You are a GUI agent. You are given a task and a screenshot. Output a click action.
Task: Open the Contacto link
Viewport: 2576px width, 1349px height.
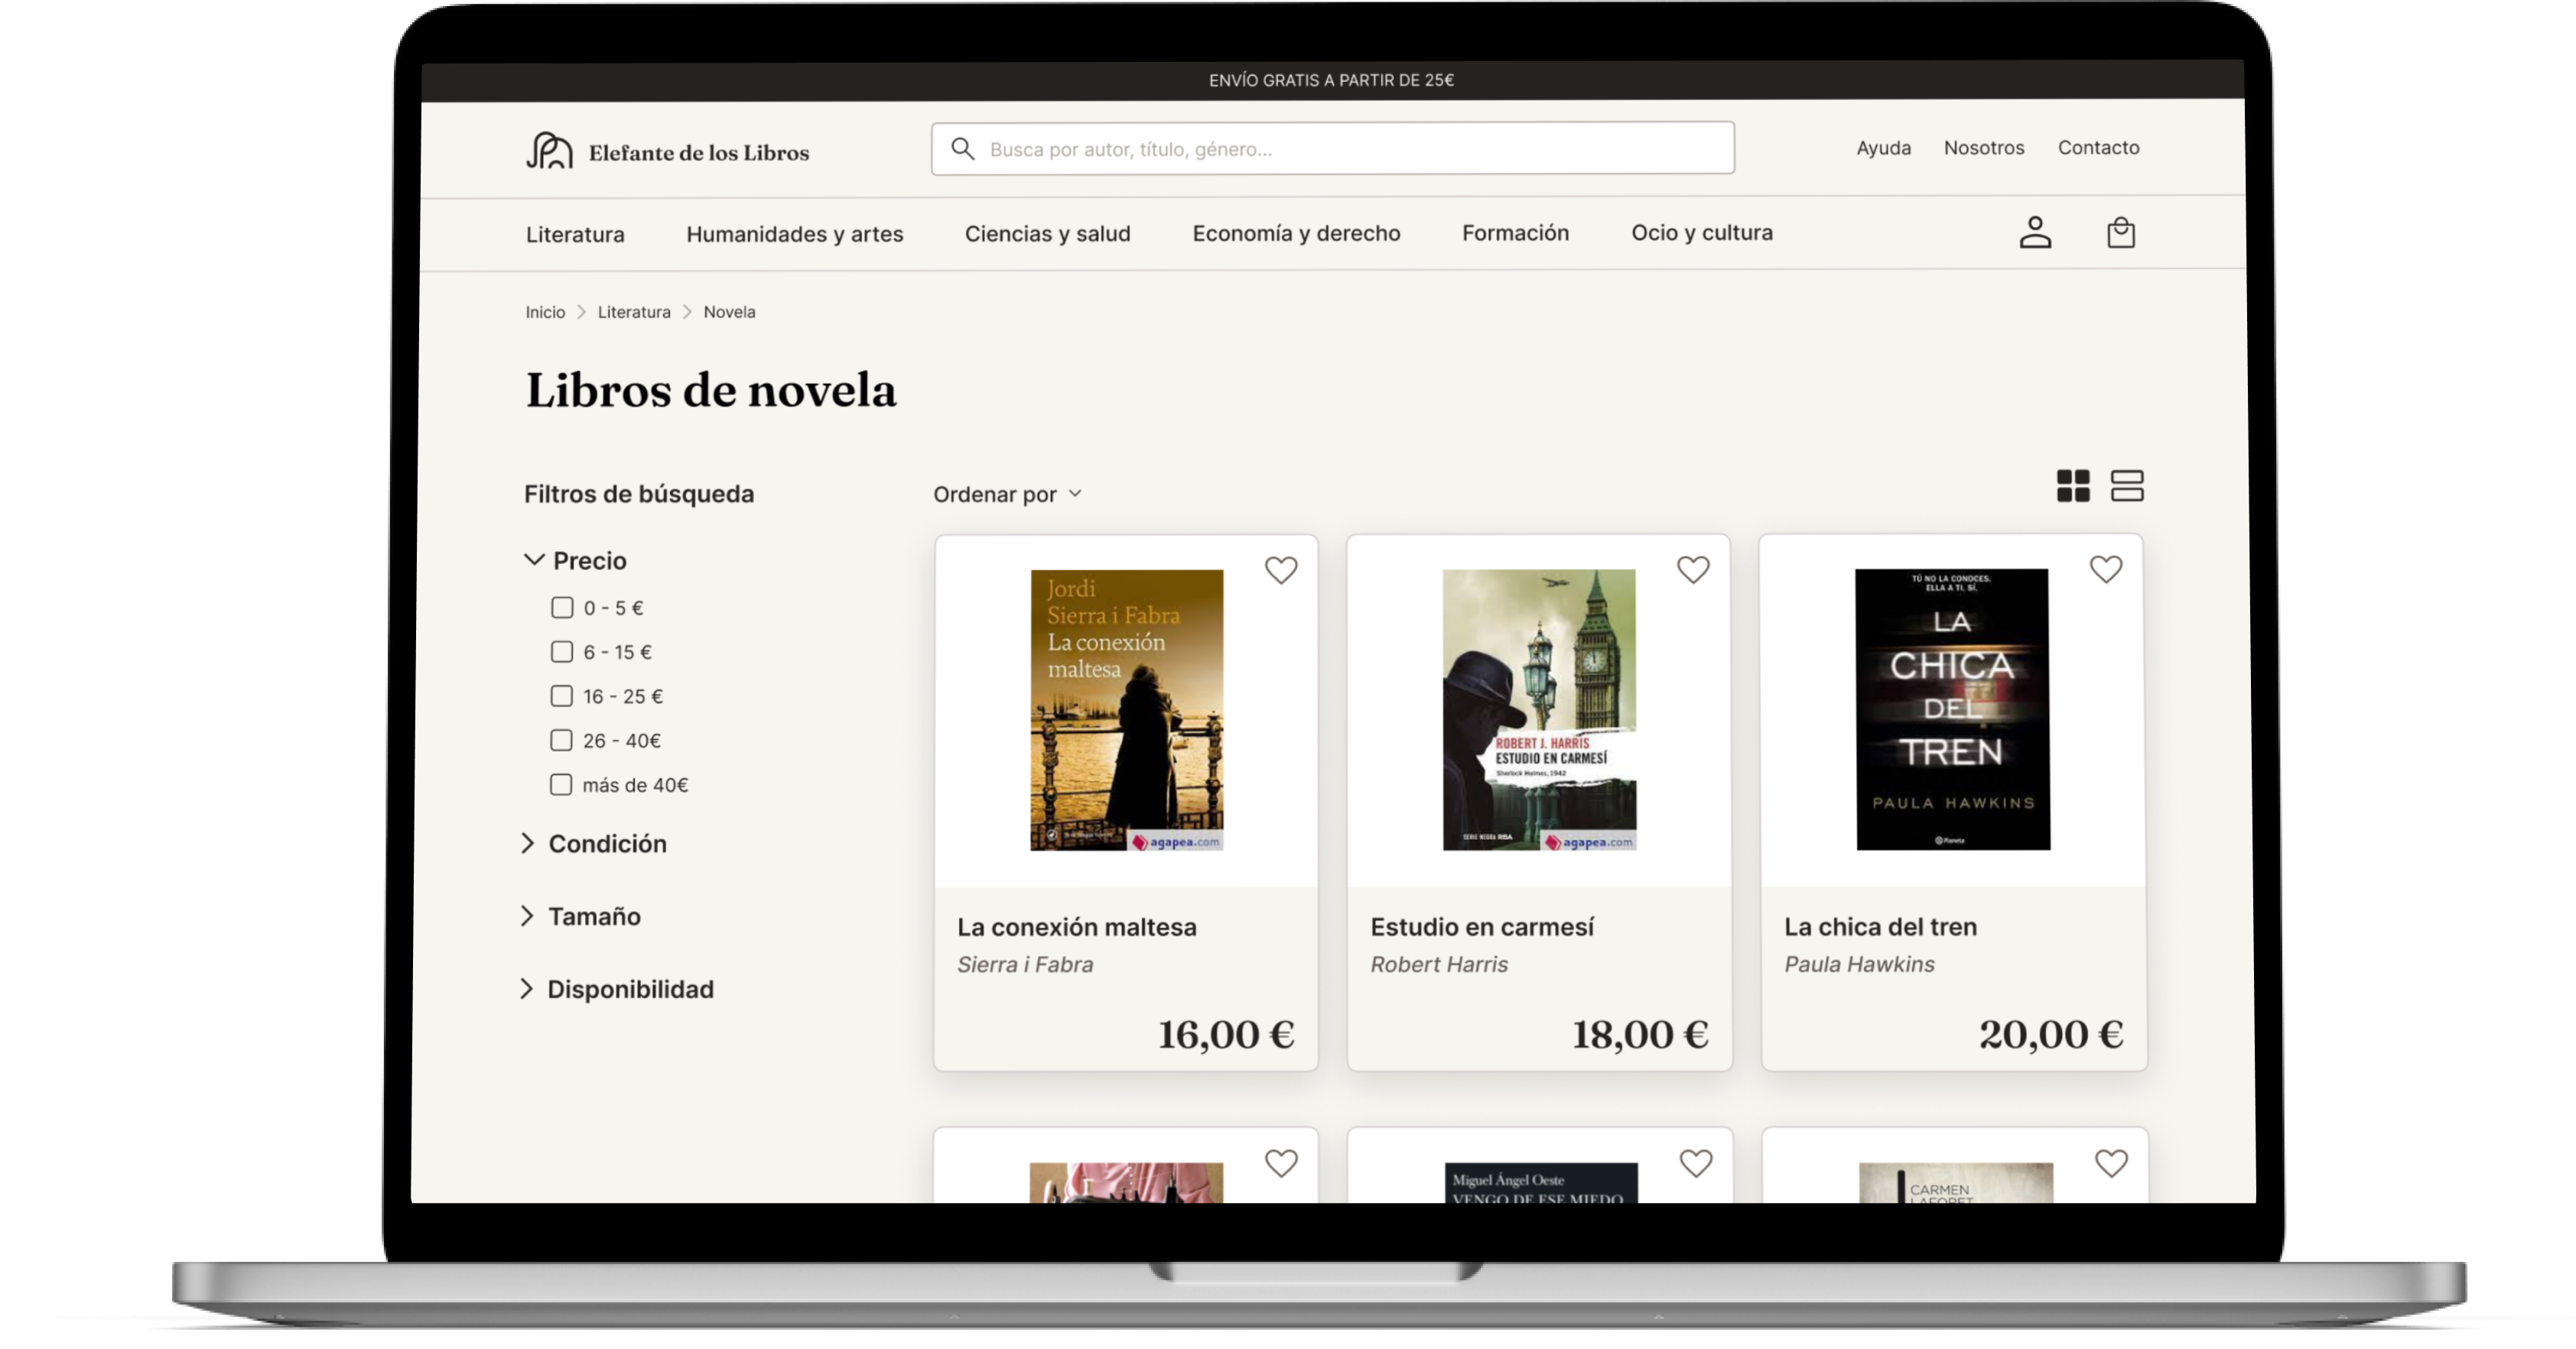tap(2098, 147)
